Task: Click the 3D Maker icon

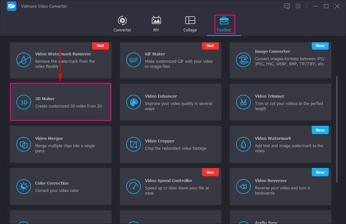Action: tap(23, 102)
